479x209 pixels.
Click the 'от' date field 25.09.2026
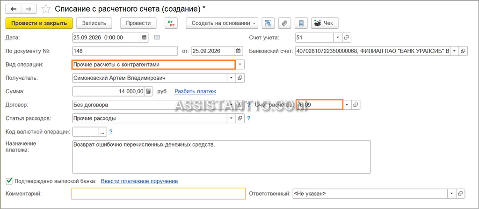(213, 51)
